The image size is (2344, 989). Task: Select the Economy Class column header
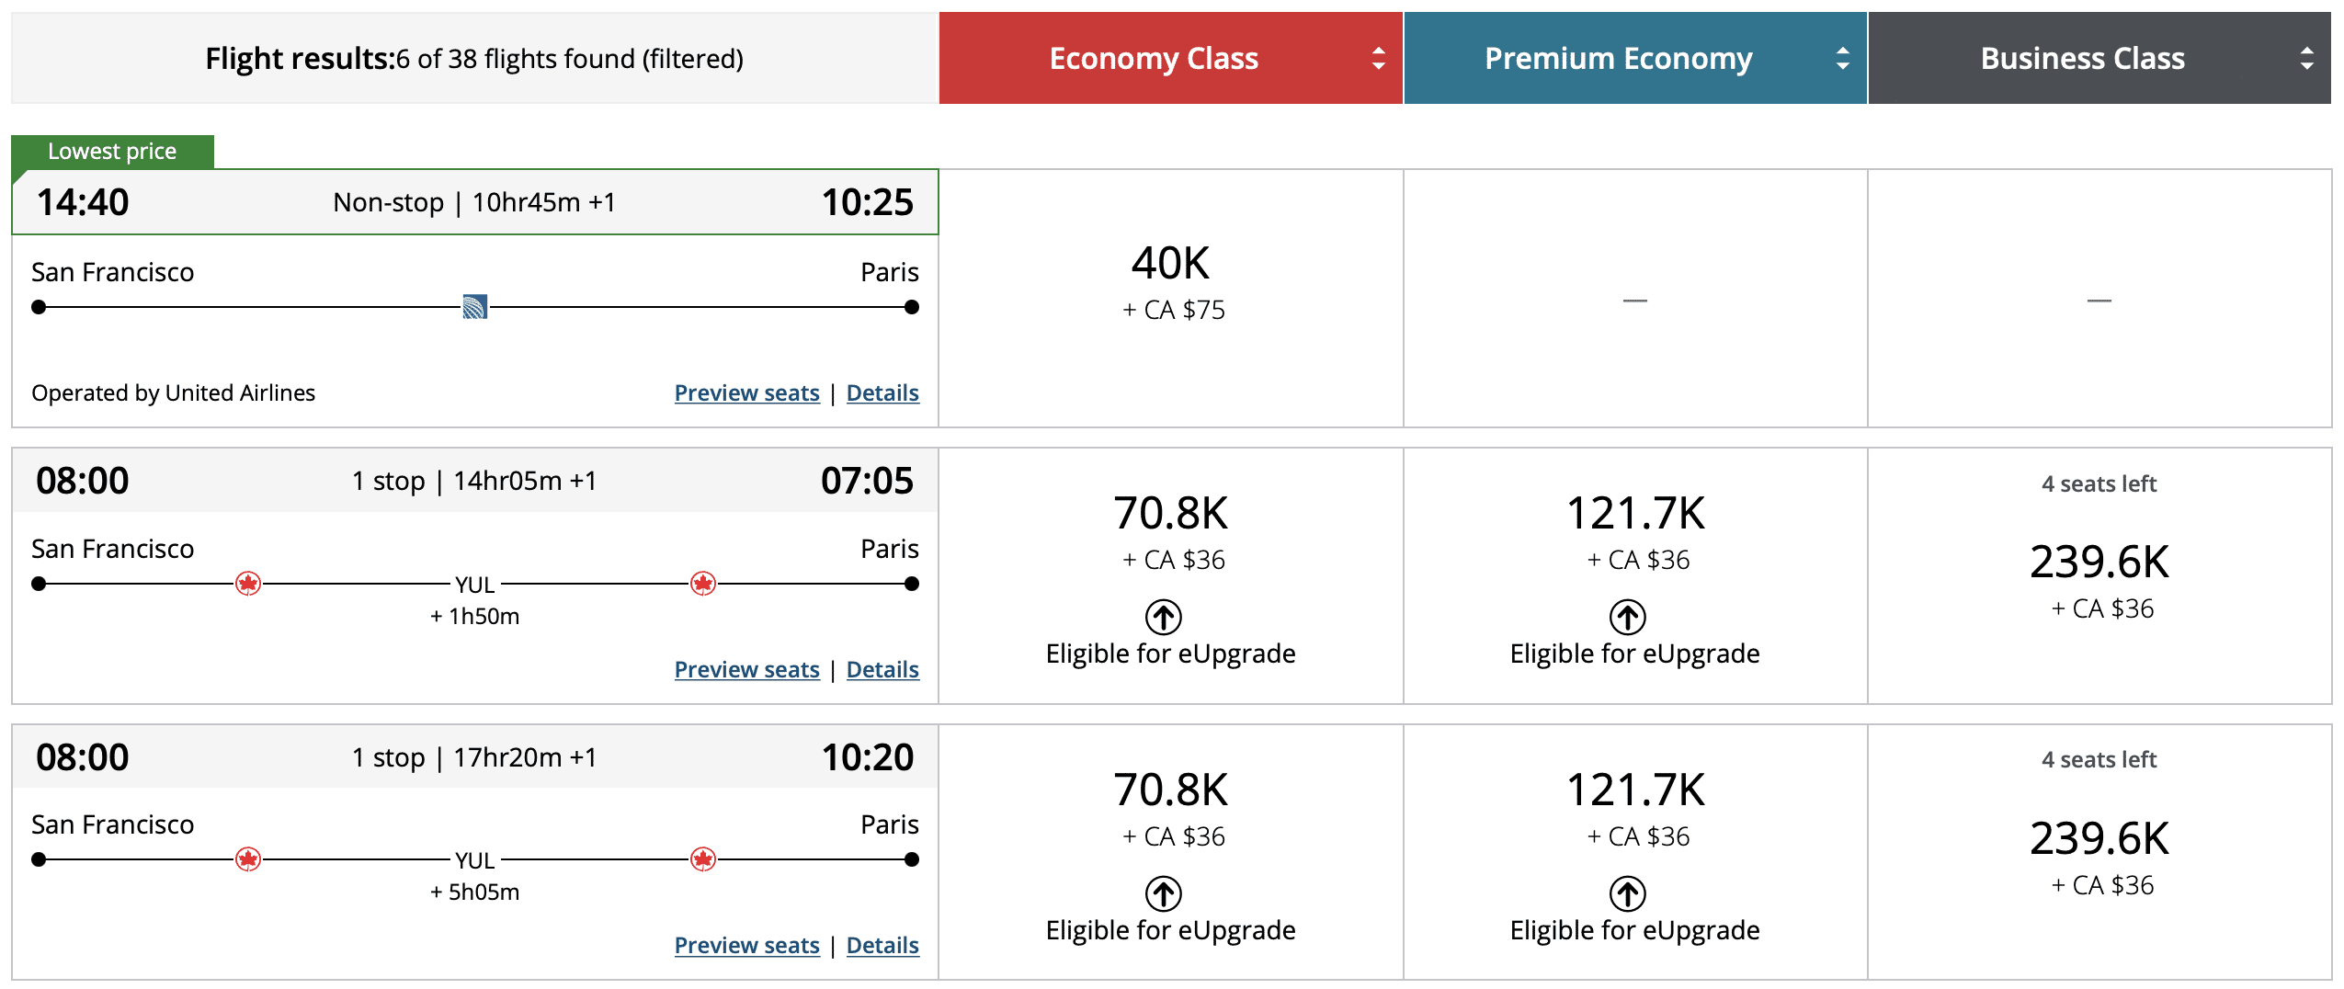[1154, 59]
